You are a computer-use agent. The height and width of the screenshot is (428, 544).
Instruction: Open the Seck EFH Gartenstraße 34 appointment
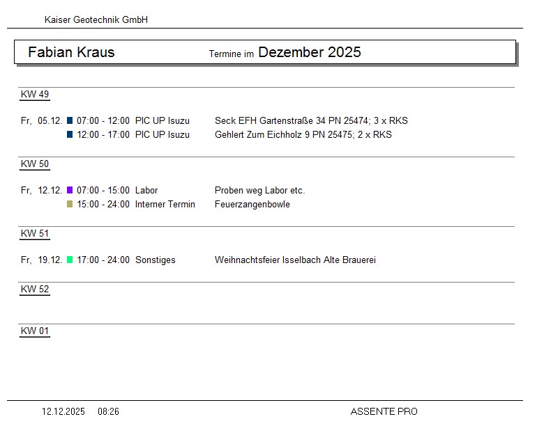coord(311,120)
